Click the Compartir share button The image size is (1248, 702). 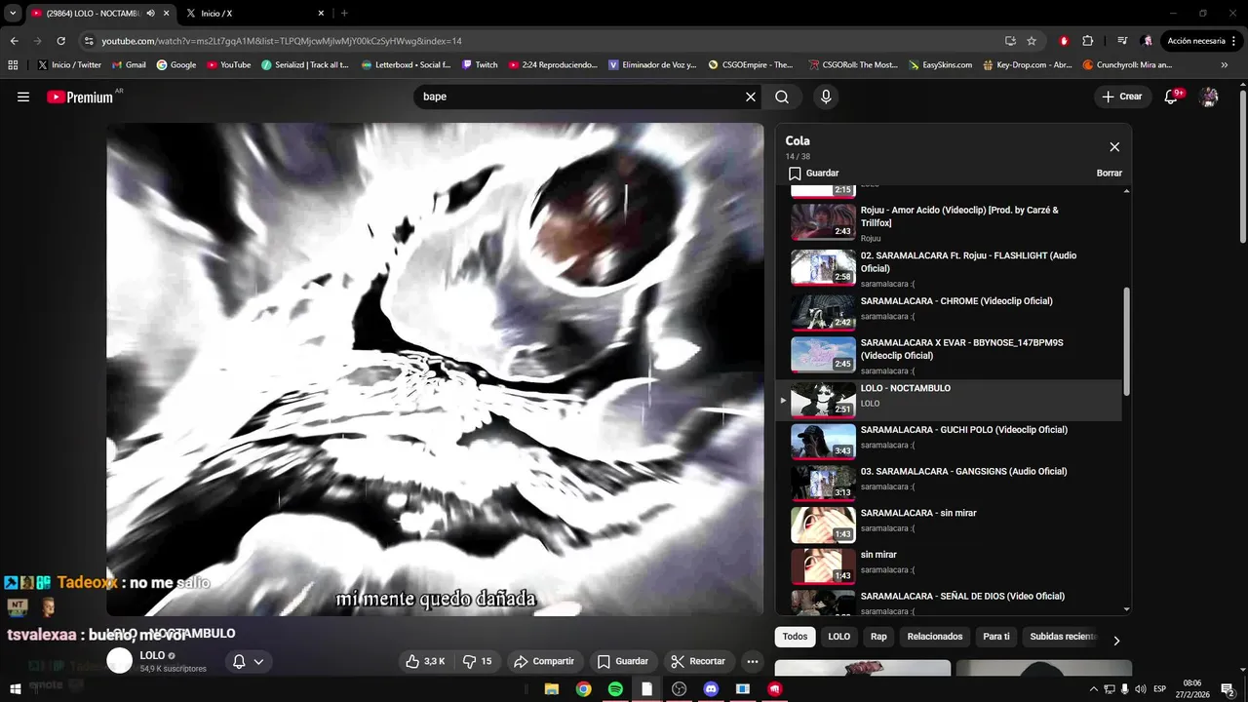[544, 661]
